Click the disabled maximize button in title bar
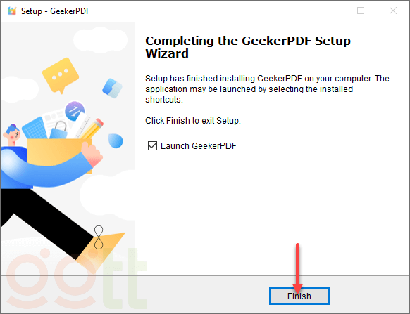The image size is (410, 314). pyautogui.click(x=361, y=11)
